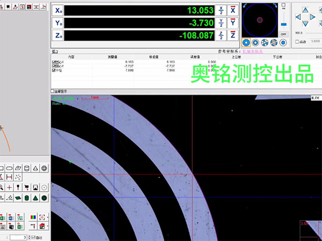Screen dimensions: 322x241
Task: Choose the red distance measurement tool
Action: click(x=10, y=177)
